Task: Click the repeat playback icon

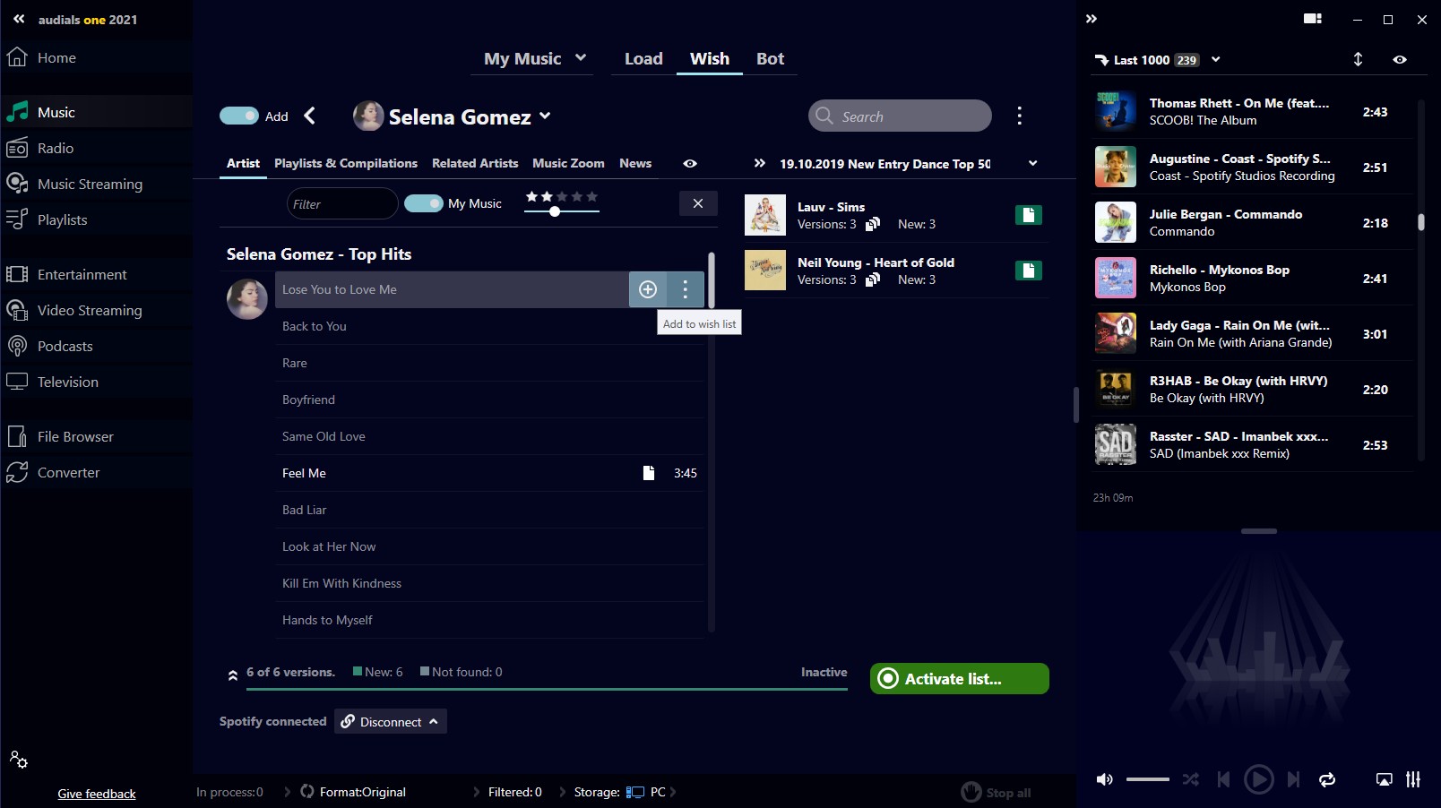Action: pos(1327,779)
